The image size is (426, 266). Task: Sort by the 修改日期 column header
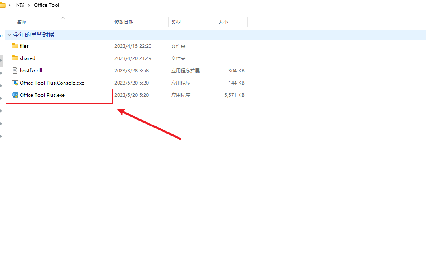124,22
